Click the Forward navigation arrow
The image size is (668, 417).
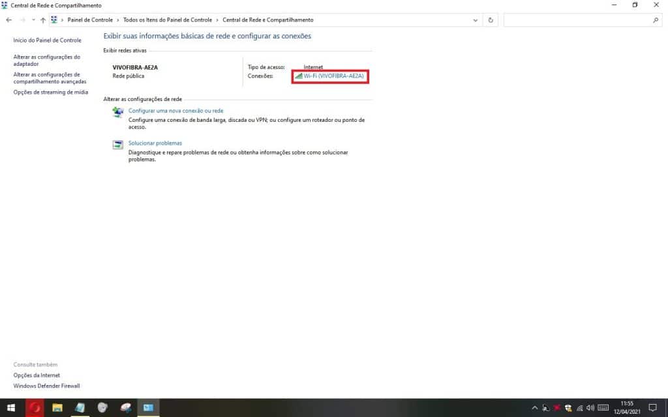(x=23, y=20)
